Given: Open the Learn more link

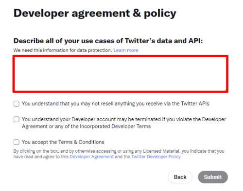Looking at the screenshot, I should [x=126, y=50].
